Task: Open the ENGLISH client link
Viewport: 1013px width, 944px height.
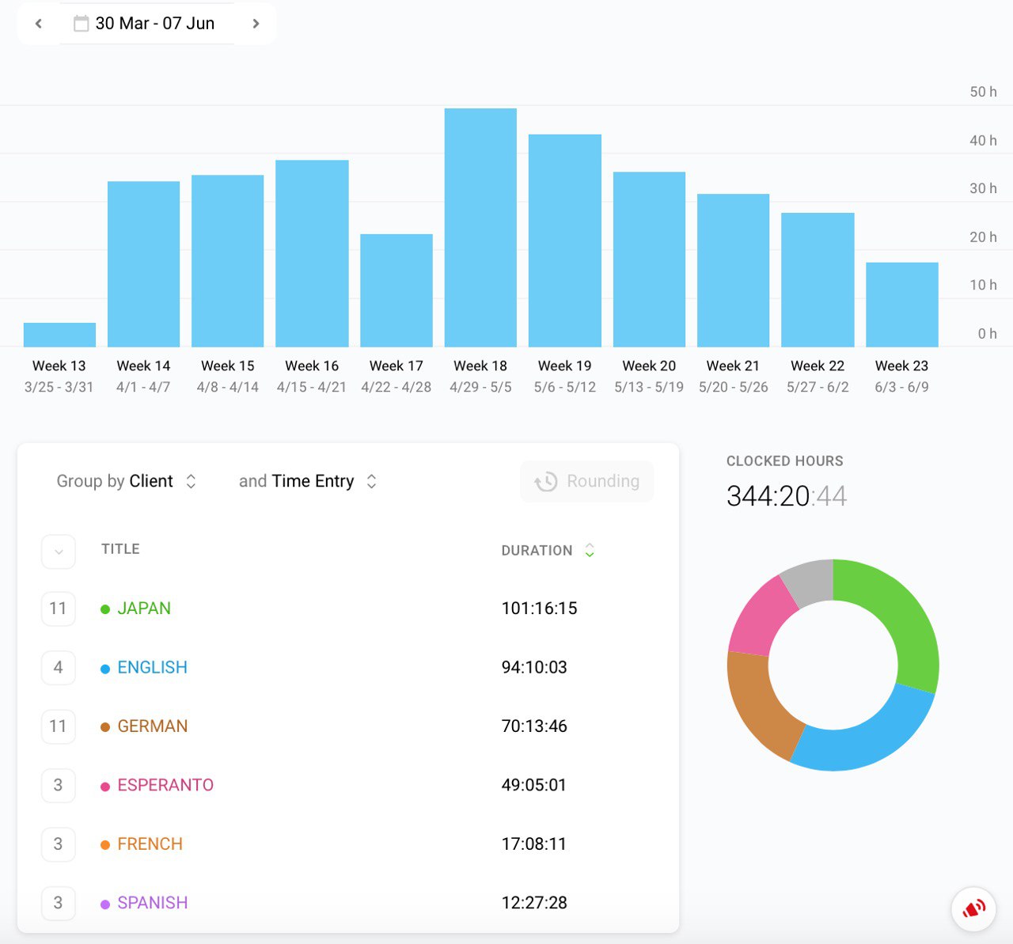Action: (152, 667)
